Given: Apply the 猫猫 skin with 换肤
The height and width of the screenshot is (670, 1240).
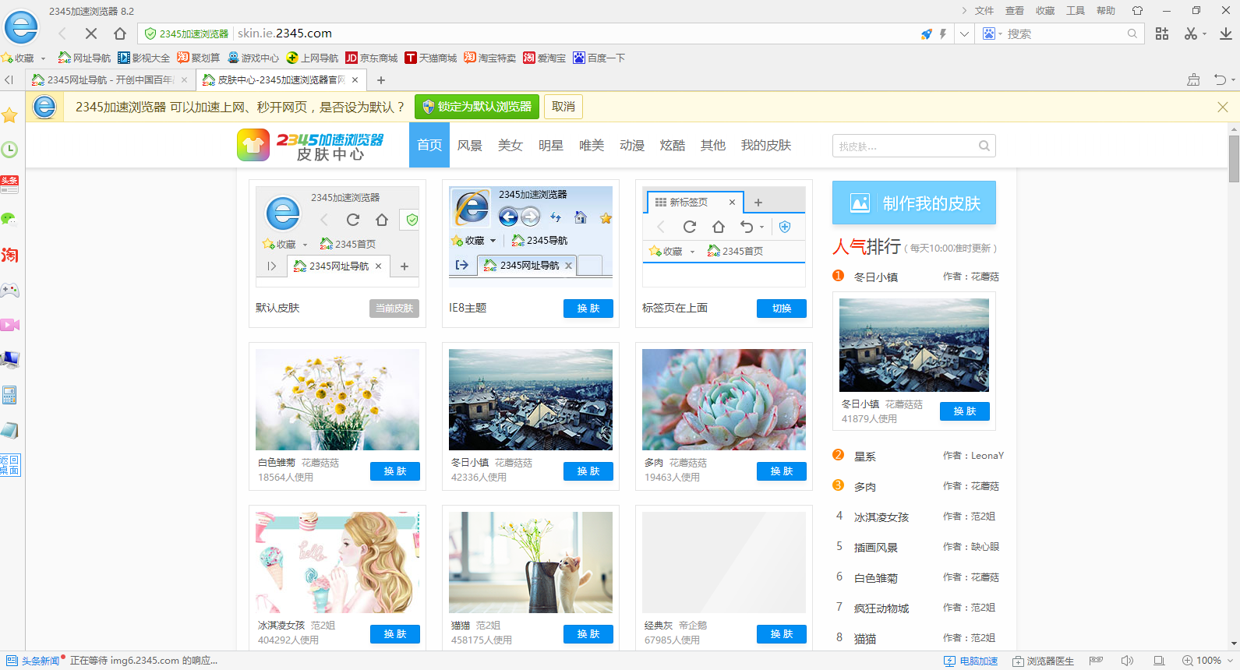Looking at the screenshot, I should coord(588,634).
